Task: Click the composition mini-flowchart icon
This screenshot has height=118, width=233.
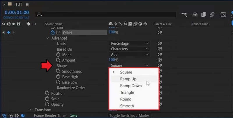Action: click(184, 14)
